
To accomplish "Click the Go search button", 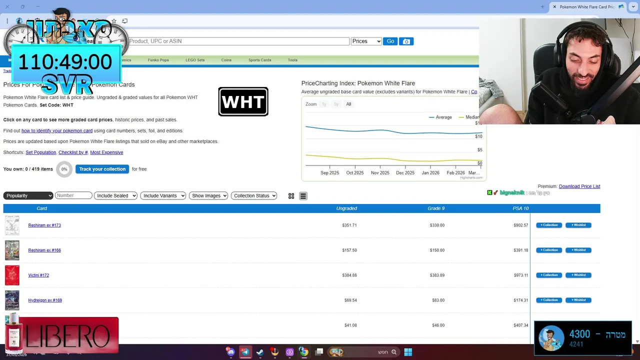I will tap(390, 41).
